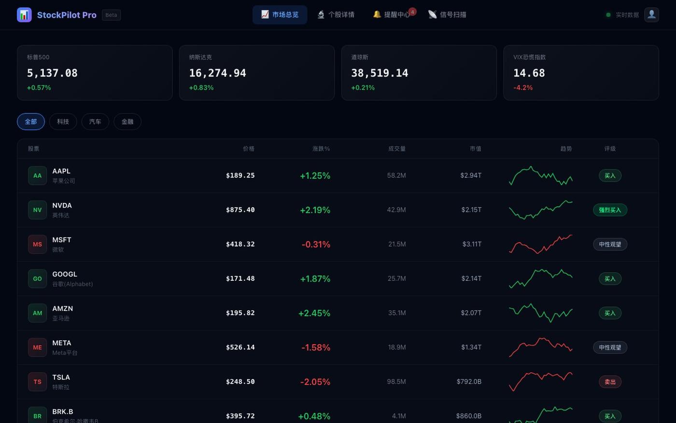676x423 pixels.
Task: Filter stocks by 科技
Action: point(63,121)
